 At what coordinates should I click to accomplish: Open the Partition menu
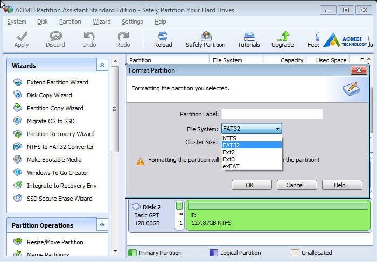tap(70, 22)
